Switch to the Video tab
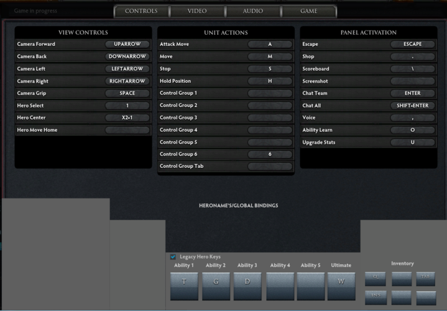The width and height of the screenshot is (447, 311). [197, 11]
